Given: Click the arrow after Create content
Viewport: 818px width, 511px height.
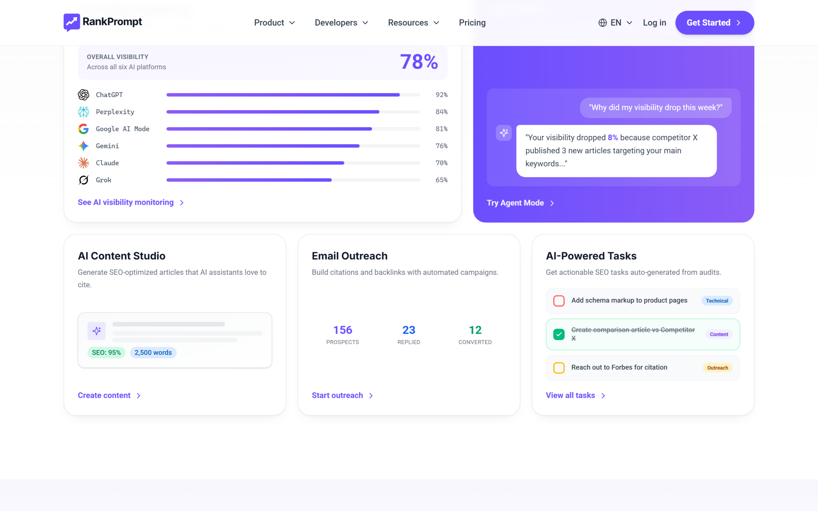Looking at the screenshot, I should pyautogui.click(x=139, y=396).
